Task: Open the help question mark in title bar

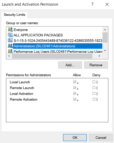Action: coord(92,4)
